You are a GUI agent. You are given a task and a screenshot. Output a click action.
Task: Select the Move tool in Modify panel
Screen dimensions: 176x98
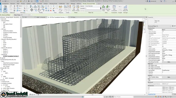coord(32,10)
